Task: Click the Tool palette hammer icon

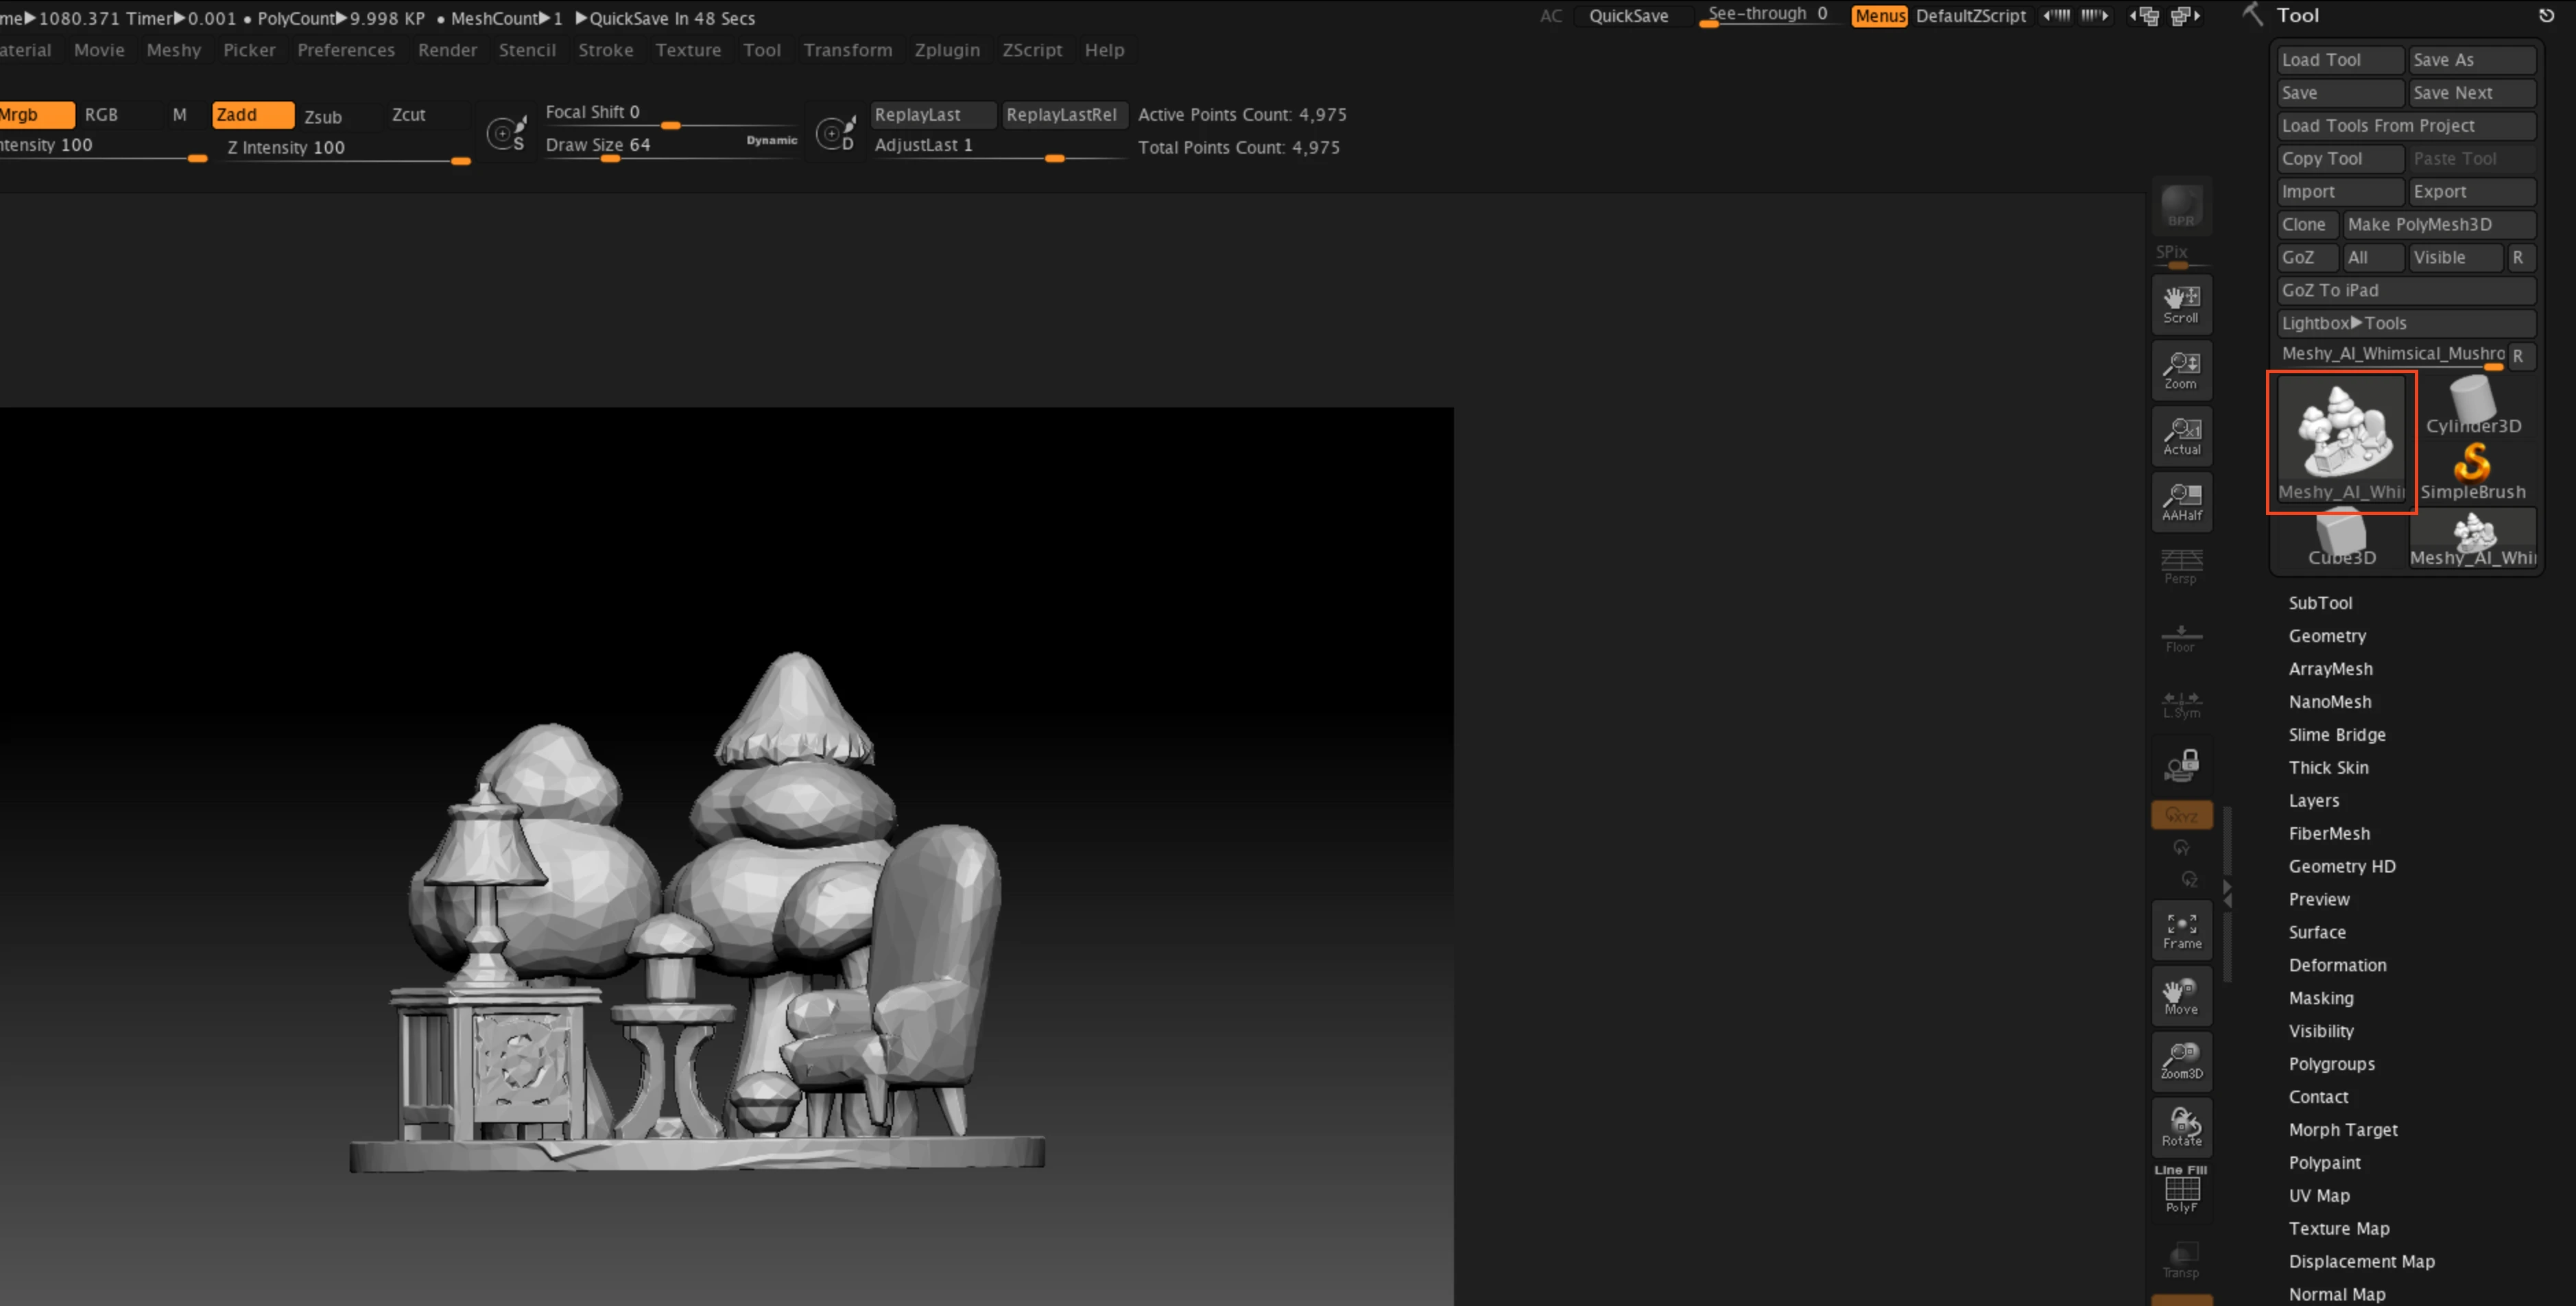Action: click(2252, 15)
